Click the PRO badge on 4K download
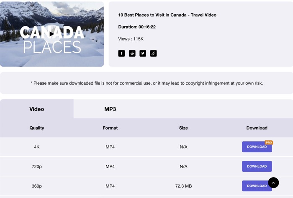293x198 pixels. click(x=269, y=143)
